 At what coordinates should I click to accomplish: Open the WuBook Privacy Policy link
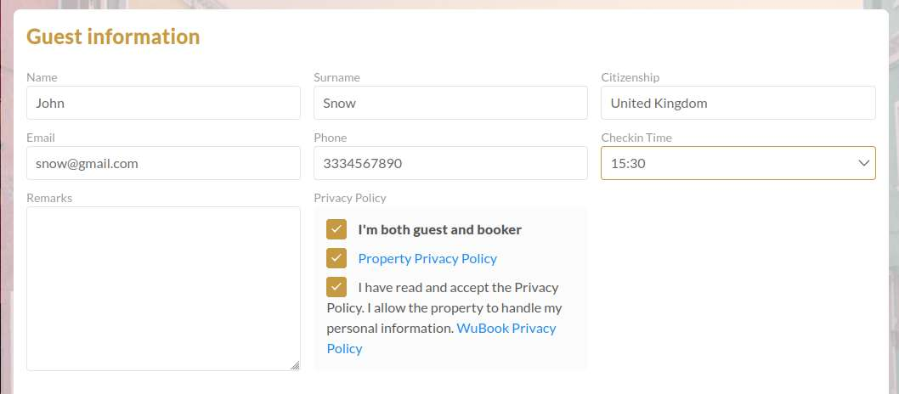[442, 339]
